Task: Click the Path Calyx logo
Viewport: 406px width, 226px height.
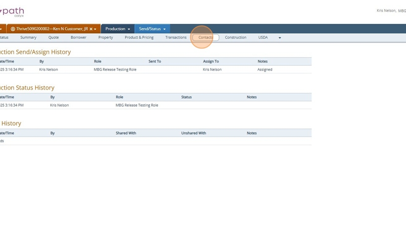Action: [x=13, y=12]
